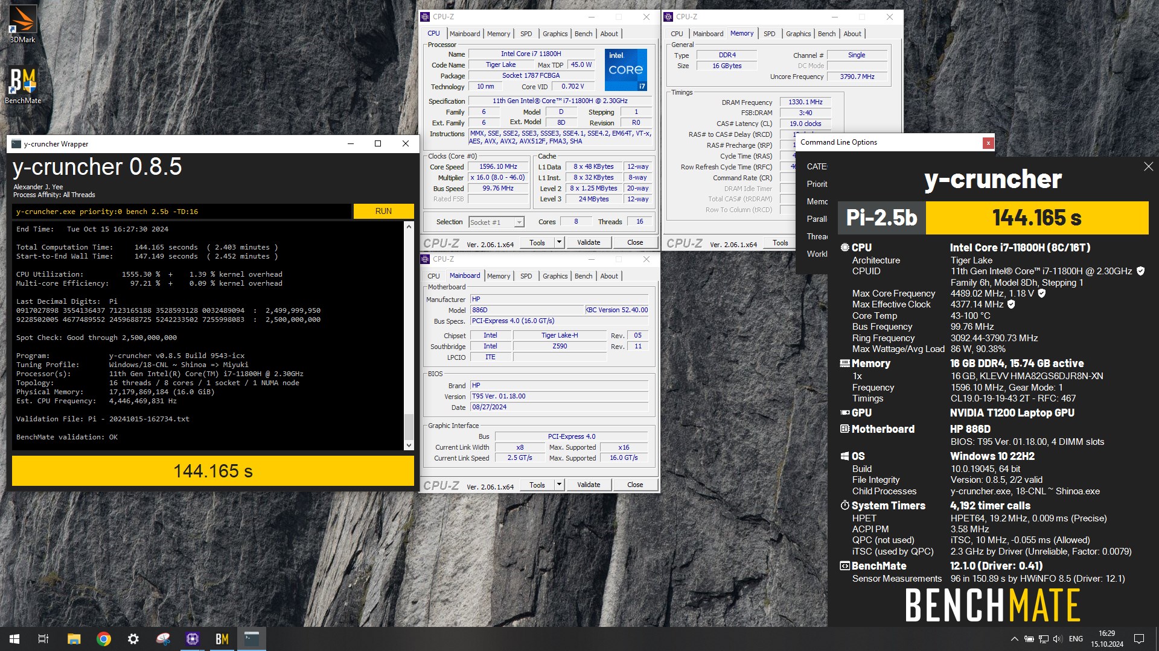Click the Channel # field showing Single
This screenshot has height=651, width=1159.
tap(857, 55)
